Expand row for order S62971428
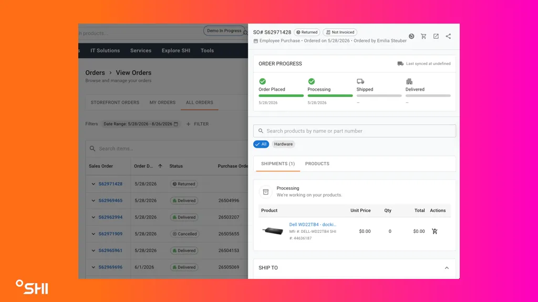Image resolution: width=538 pixels, height=302 pixels. point(94,184)
